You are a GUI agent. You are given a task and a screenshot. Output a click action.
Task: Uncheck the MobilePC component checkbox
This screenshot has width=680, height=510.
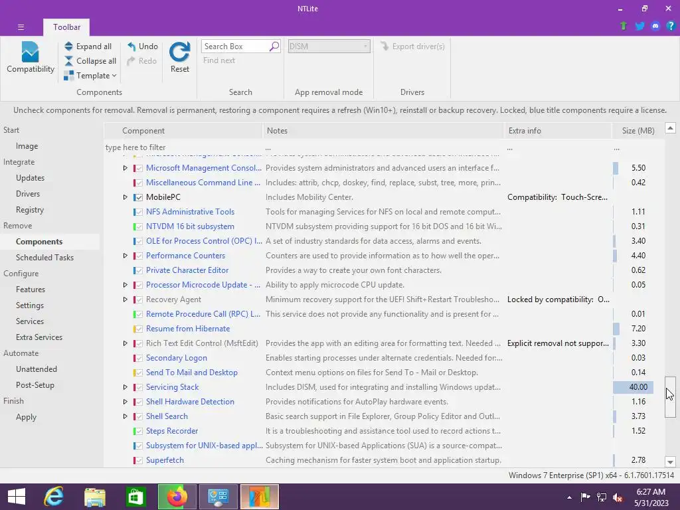click(138, 197)
